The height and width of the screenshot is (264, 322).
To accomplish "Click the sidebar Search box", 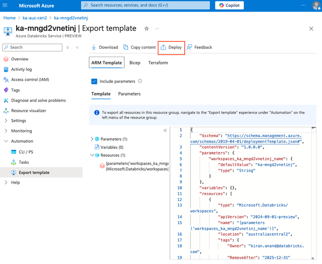I will point(32,47).
